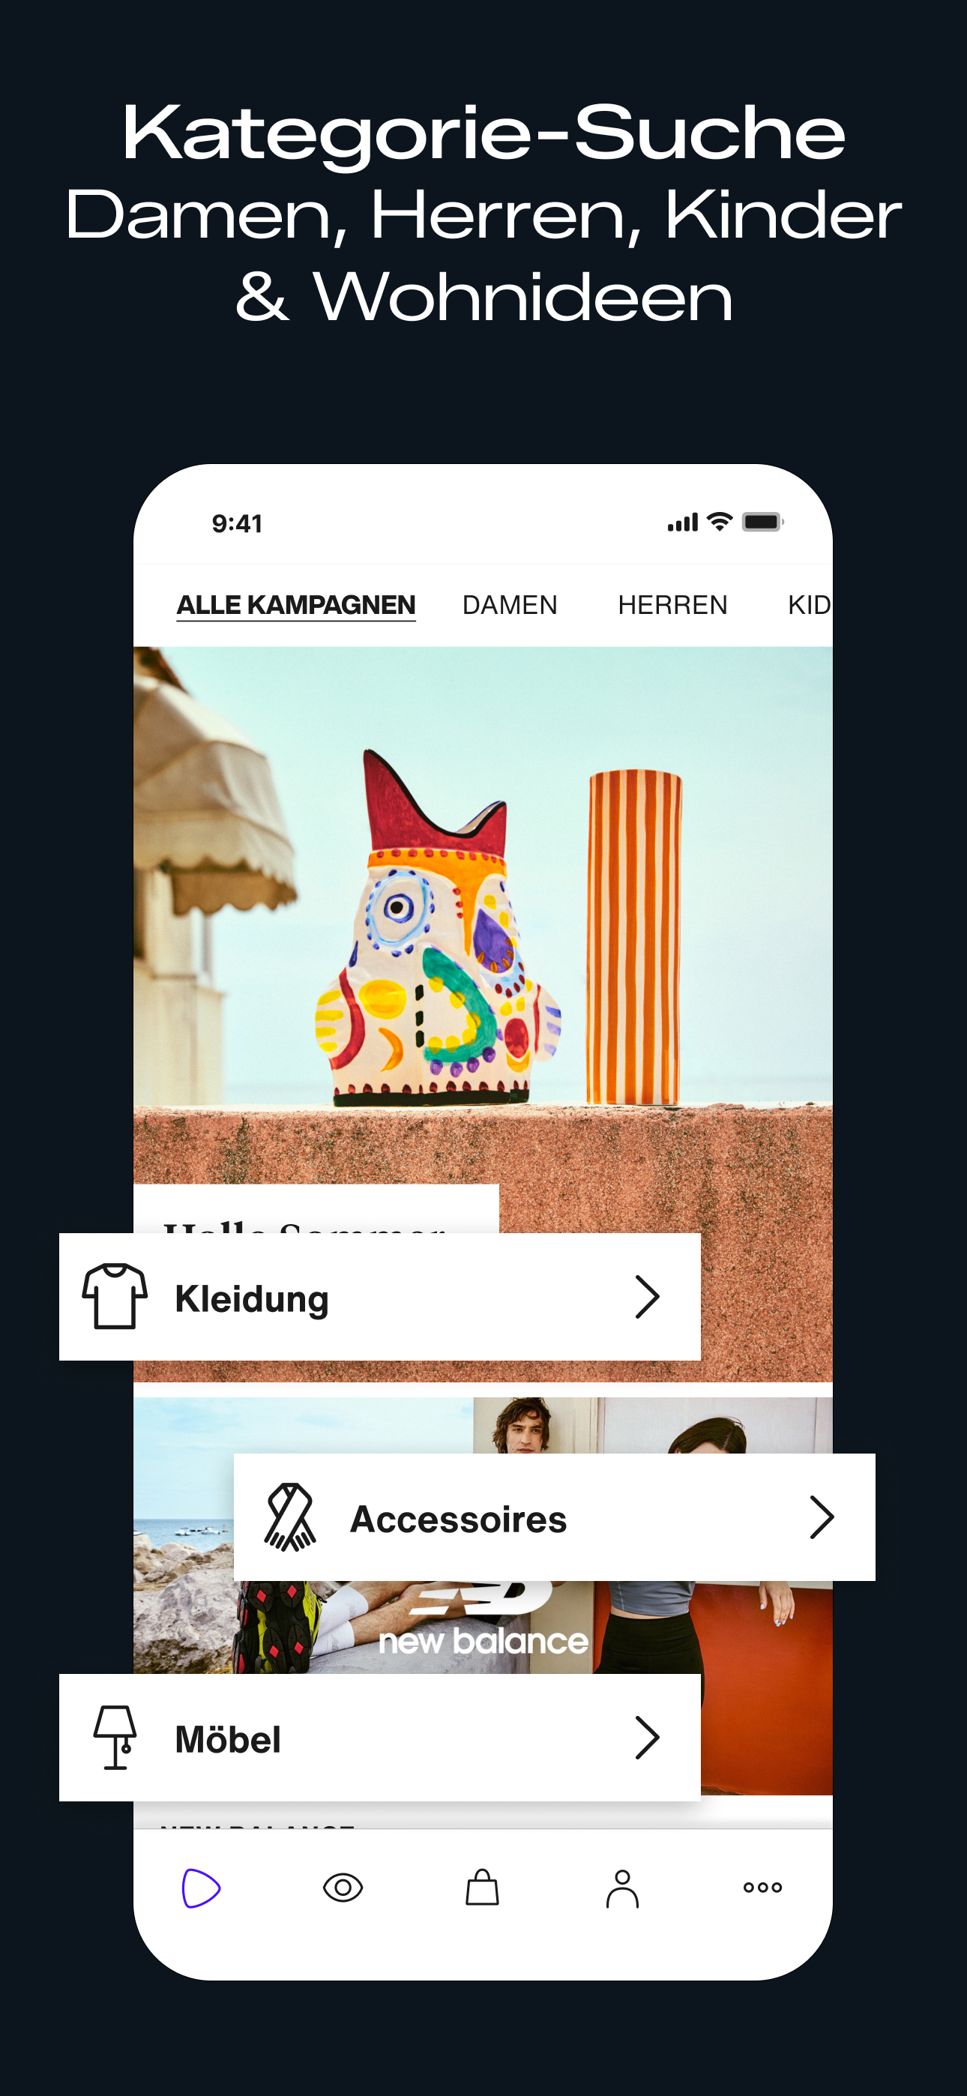Image resolution: width=967 pixels, height=2096 pixels.
Task: Tap the t-shirt icon next to Kleidung
Action: click(115, 1296)
